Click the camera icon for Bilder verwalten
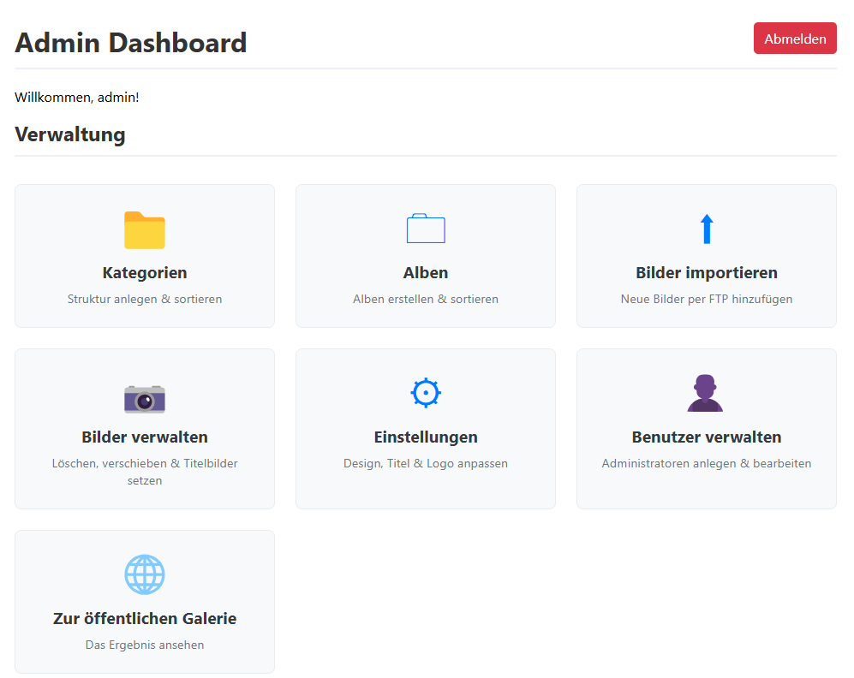 (x=145, y=398)
